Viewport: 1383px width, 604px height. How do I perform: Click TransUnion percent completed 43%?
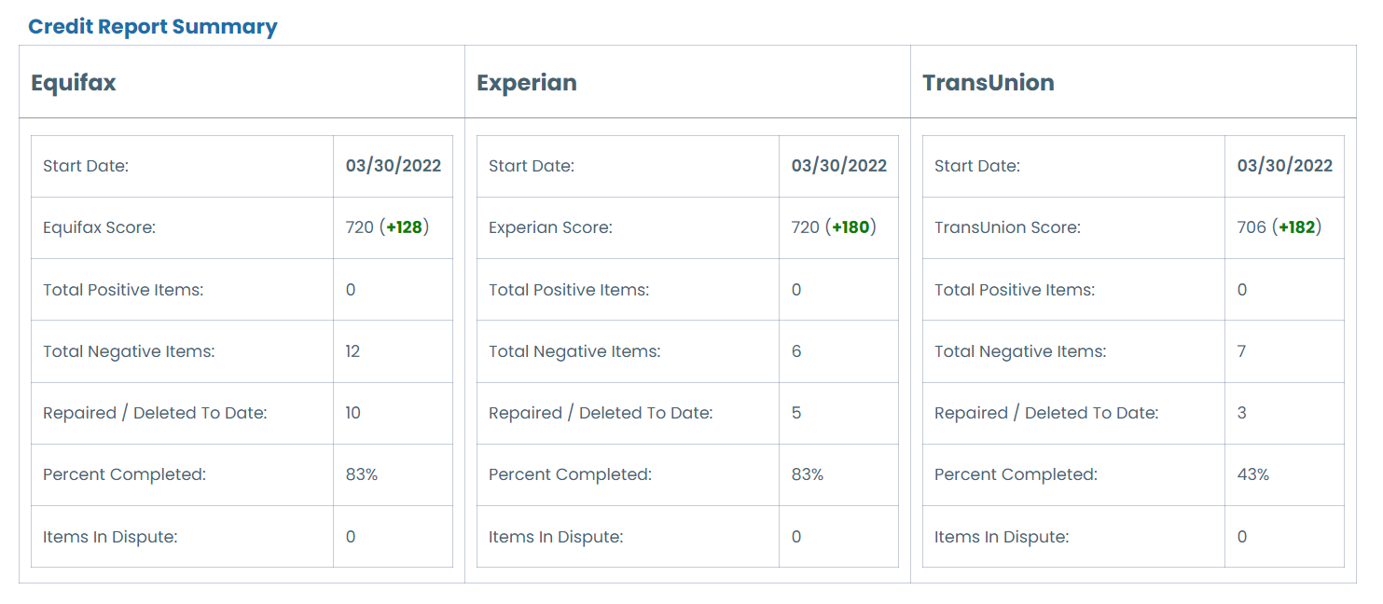pos(1253,474)
